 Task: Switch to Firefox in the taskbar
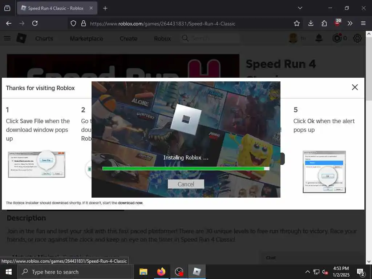coord(161,272)
